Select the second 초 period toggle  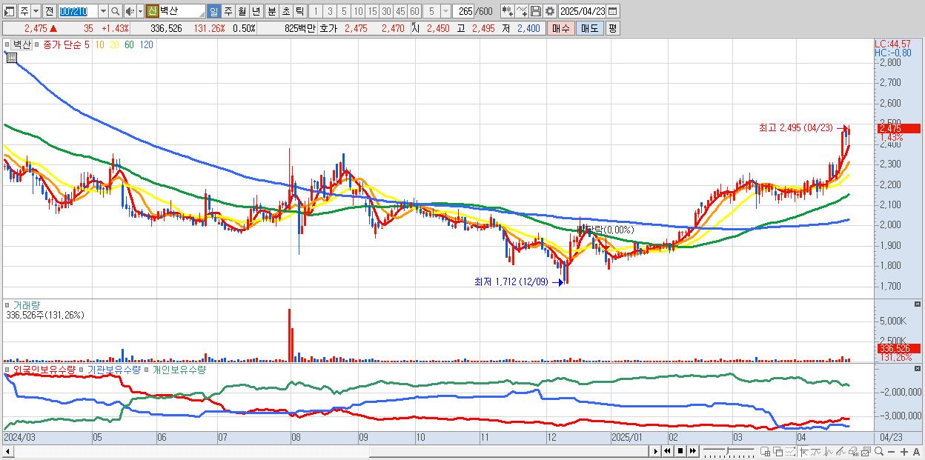coord(285,11)
